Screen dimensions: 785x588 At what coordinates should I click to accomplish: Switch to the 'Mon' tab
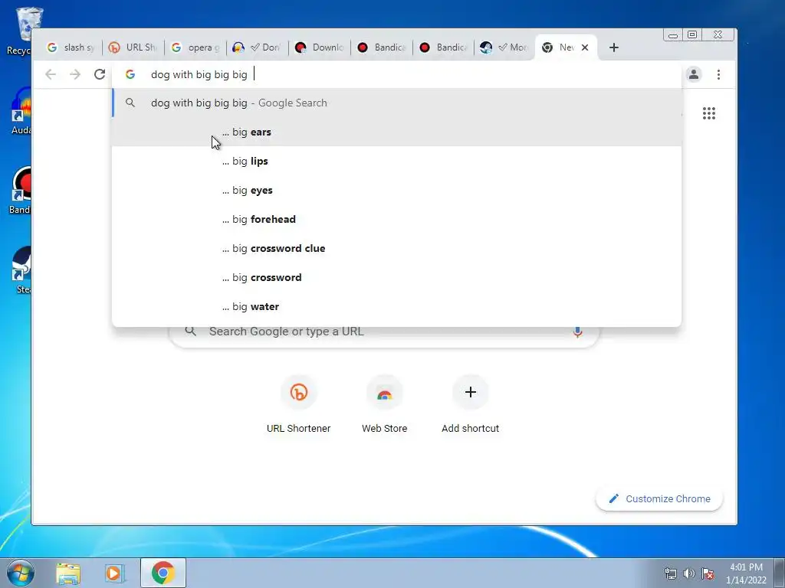[x=504, y=47]
